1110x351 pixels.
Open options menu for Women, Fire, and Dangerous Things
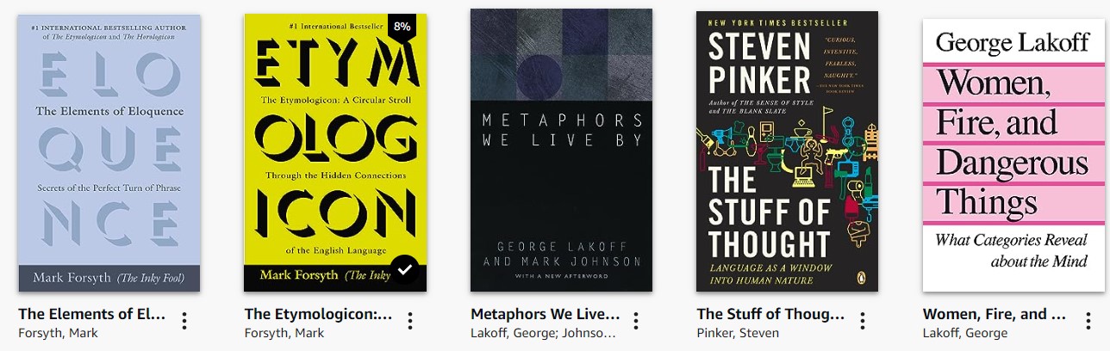1088,322
